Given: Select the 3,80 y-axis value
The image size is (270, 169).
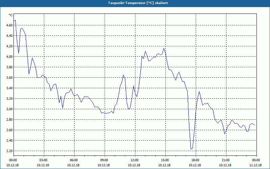Looking at the screenshot, I should click(9, 67).
